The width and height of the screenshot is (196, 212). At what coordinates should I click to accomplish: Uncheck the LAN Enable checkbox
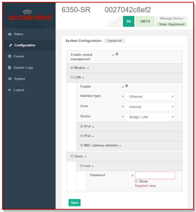click(x=126, y=86)
